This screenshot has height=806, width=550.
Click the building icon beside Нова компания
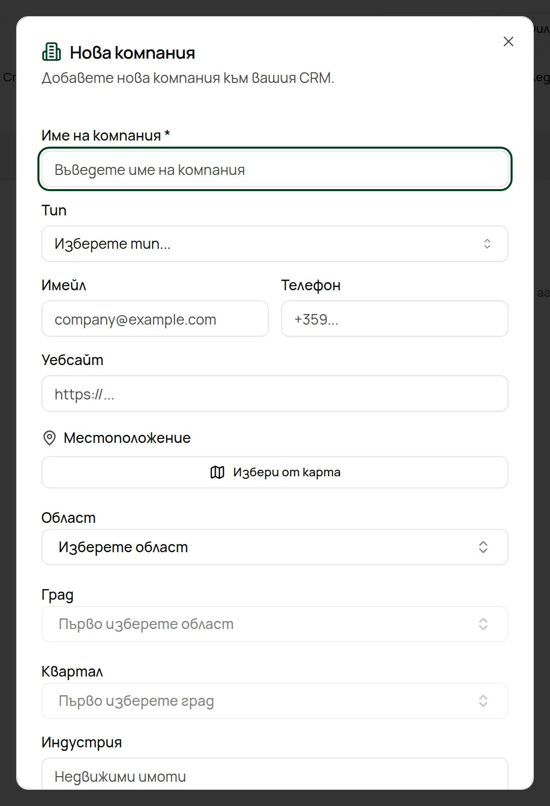pos(51,52)
